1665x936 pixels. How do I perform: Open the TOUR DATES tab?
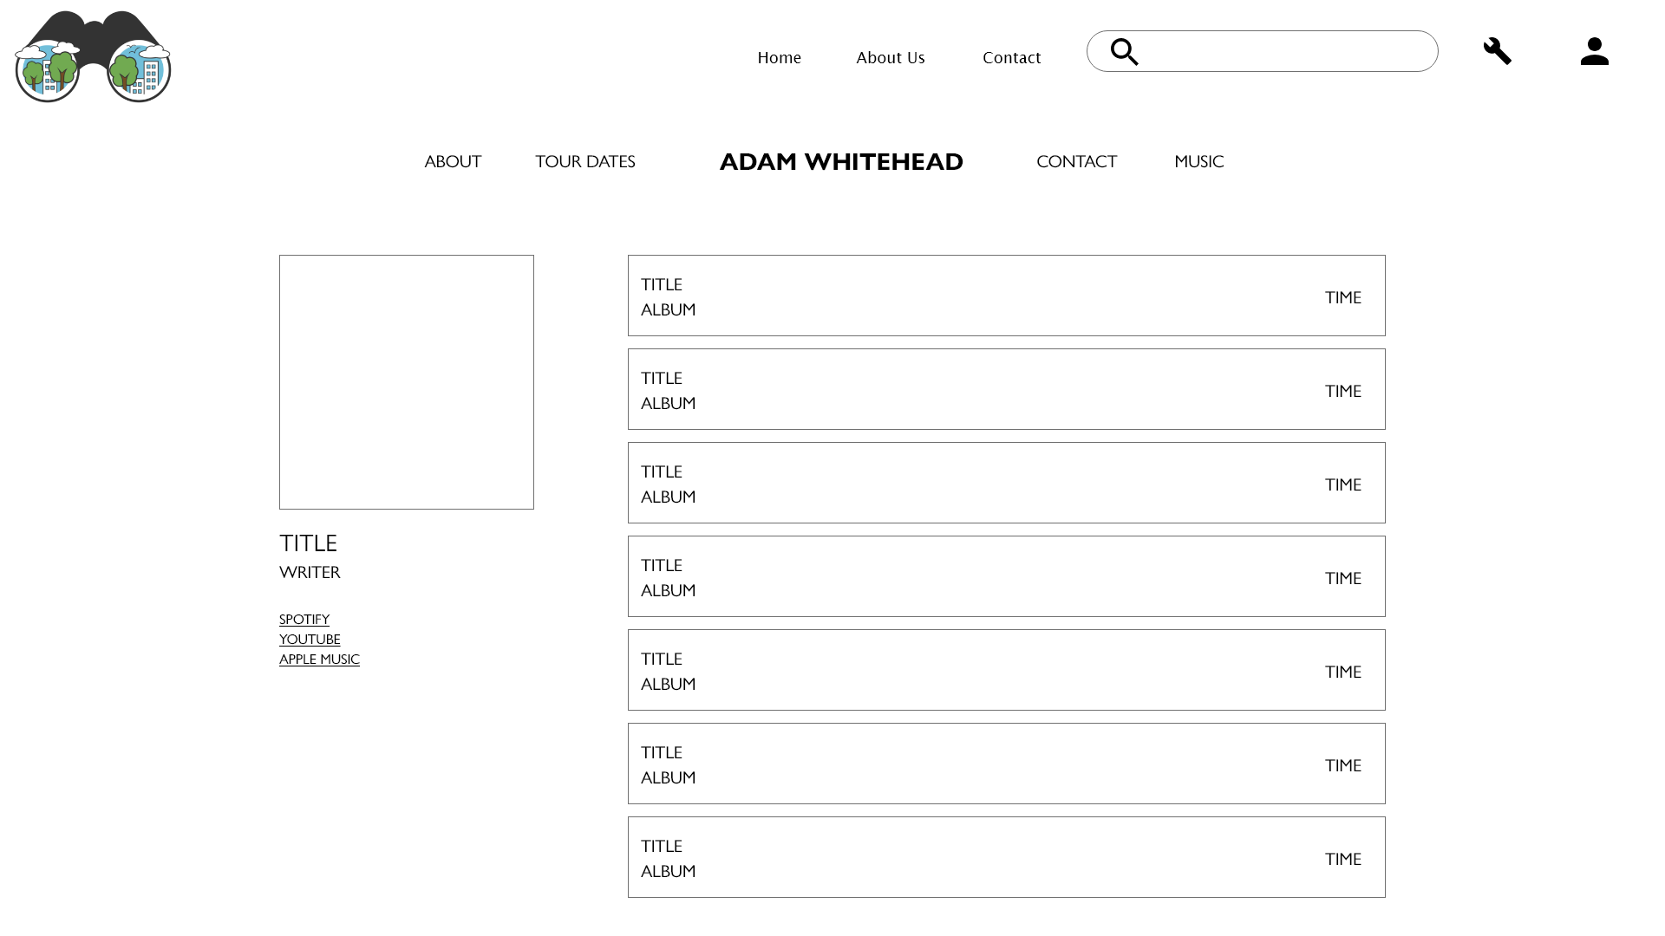coord(584,161)
